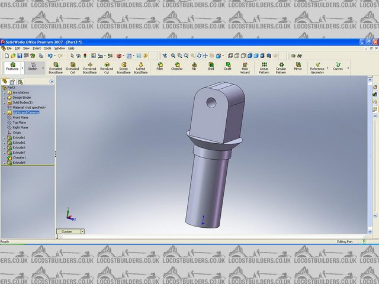This screenshot has width=379, height=284.
Task: Open the Tools menu
Action: pos(48,48)
